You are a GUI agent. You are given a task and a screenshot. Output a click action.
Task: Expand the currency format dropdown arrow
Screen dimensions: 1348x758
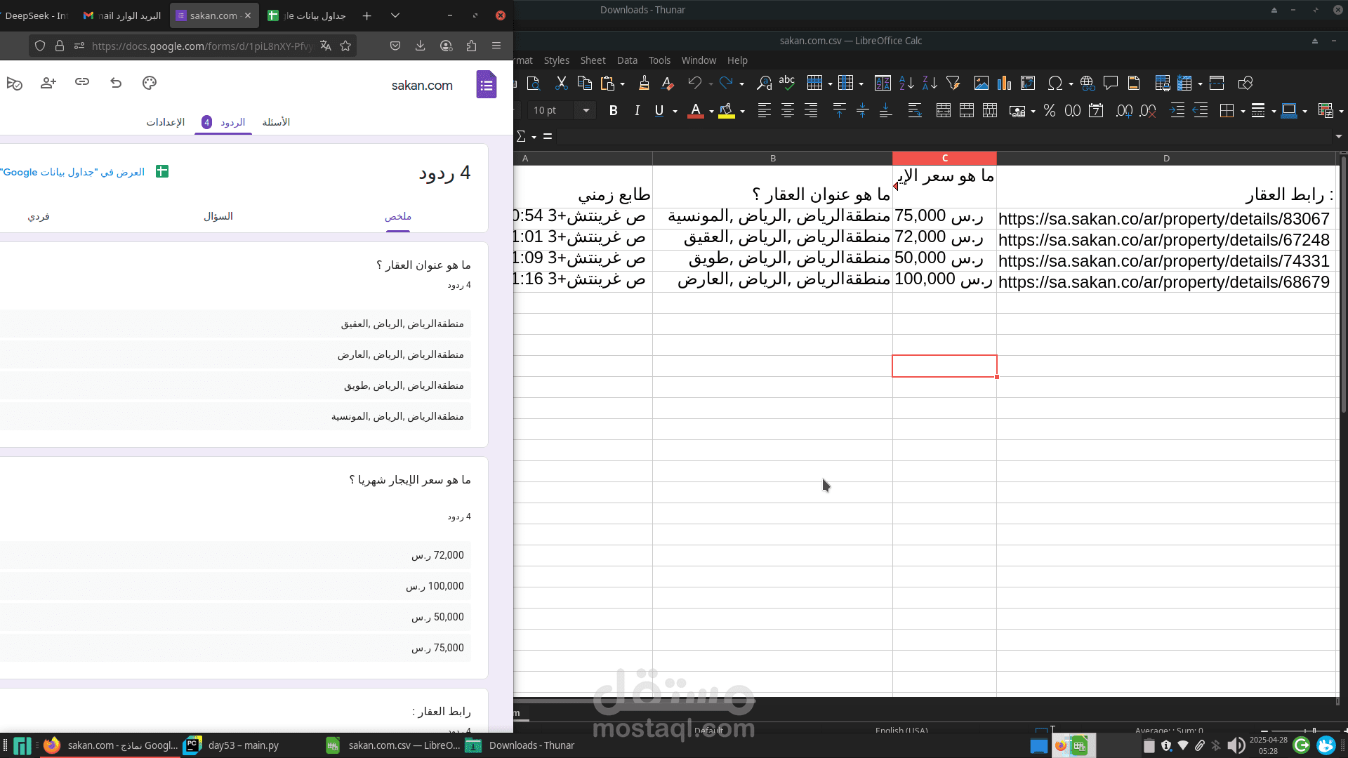[1033, 111]
